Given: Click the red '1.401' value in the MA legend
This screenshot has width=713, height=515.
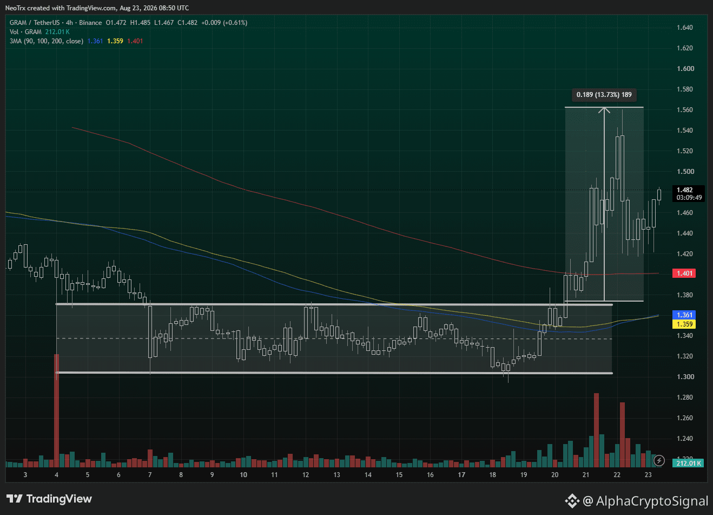Looking at the screenshot, I should [x=135, y=41].
